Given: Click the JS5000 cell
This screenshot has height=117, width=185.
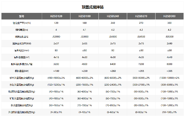Looking at the screenshot, I should (x=169, y=36).
